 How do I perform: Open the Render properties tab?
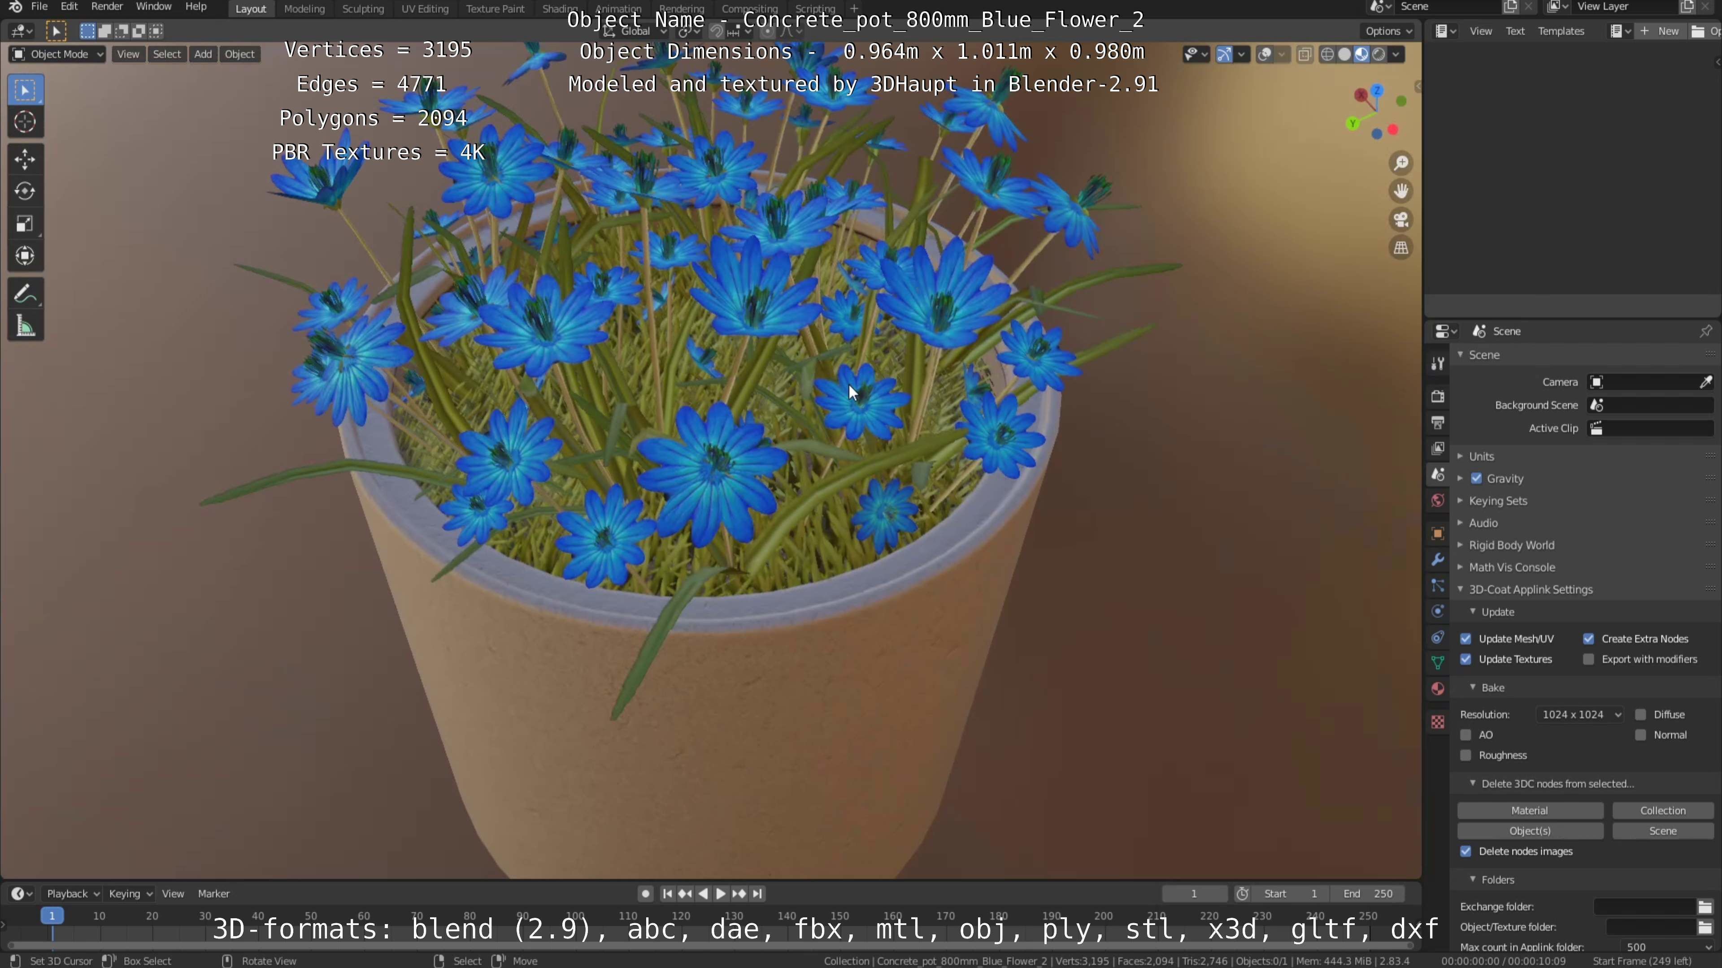(x=1438, y=396)
